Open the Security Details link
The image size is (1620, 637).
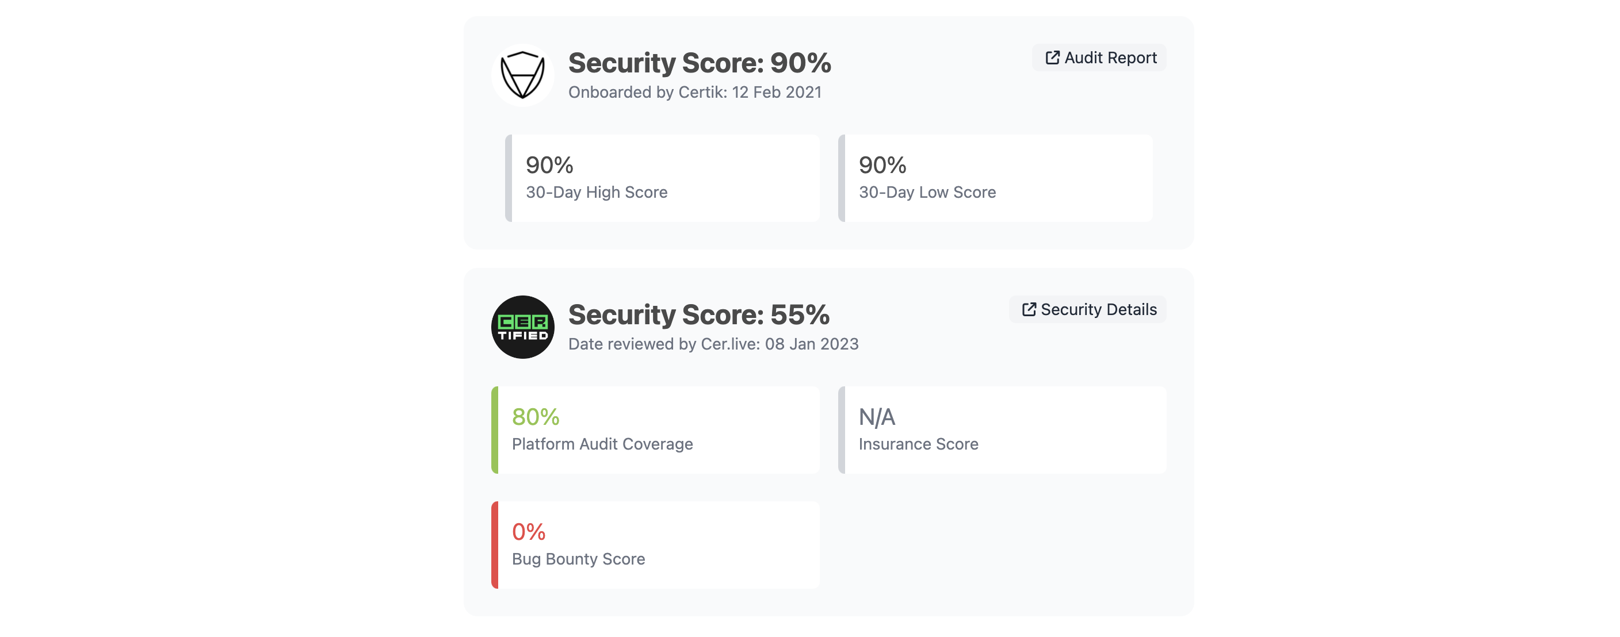[1098, 310]
